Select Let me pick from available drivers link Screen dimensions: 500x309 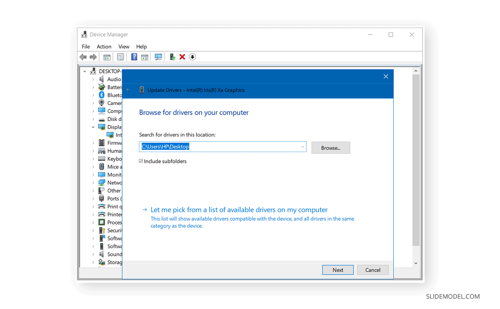pos(239,210)
